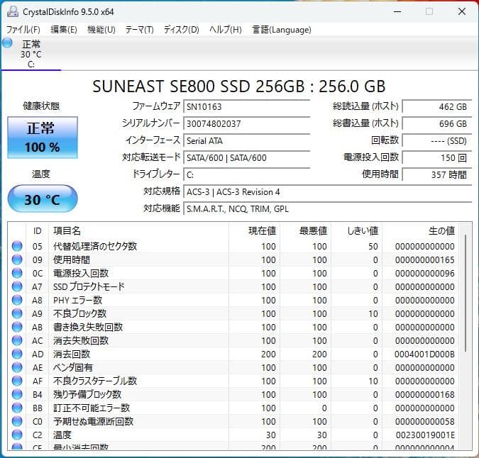Click the power on count value 150 回

(x=437, y=158)
